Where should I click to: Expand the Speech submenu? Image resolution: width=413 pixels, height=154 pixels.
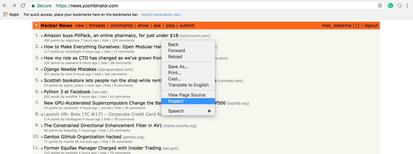point(188,111)
